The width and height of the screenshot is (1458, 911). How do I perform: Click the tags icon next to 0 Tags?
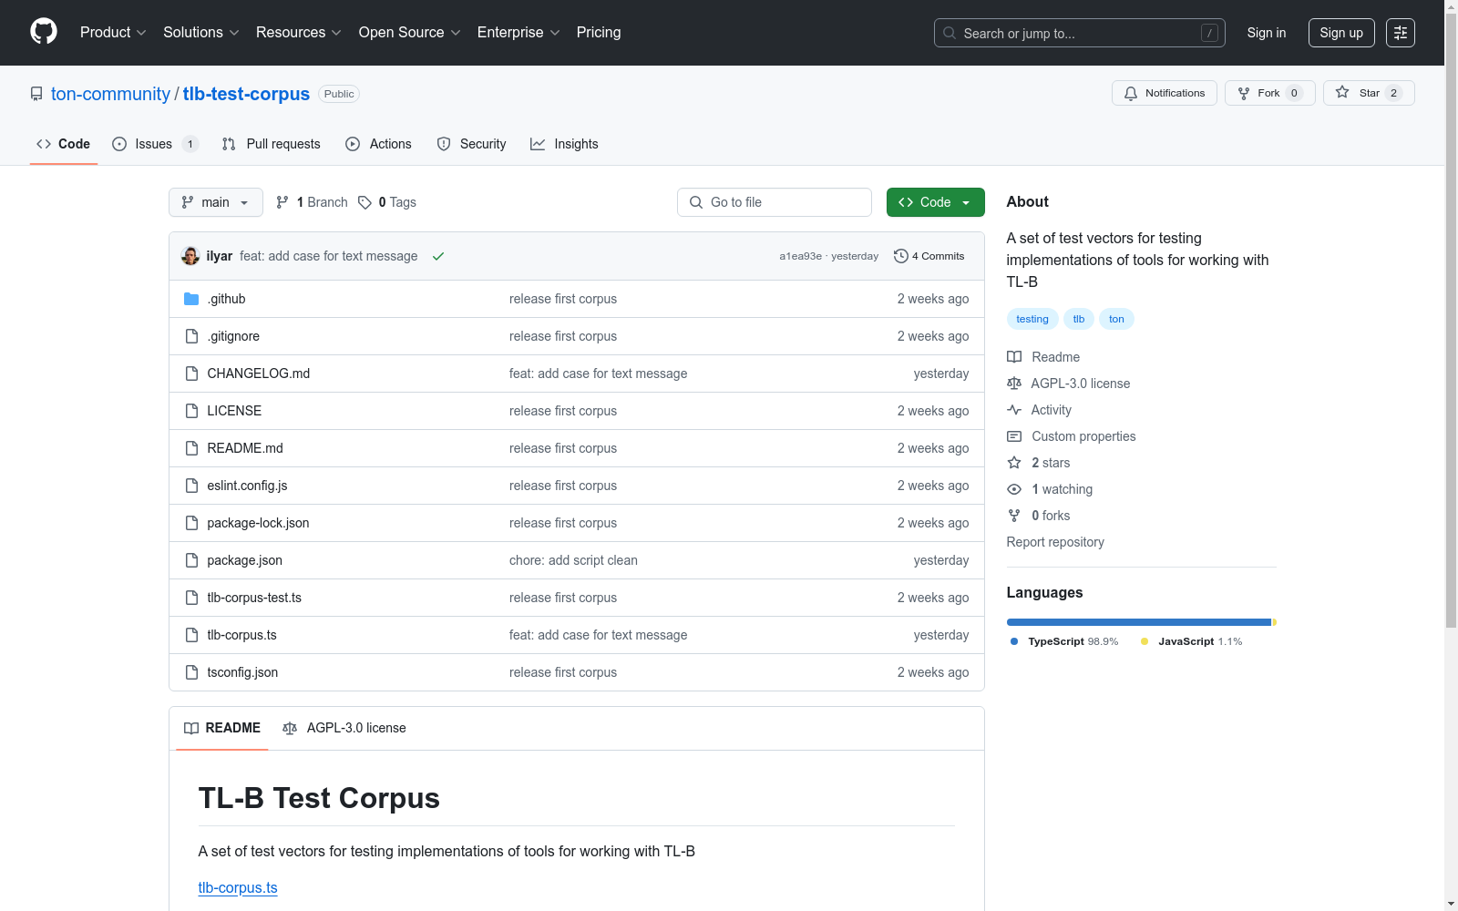coord(364,202)
